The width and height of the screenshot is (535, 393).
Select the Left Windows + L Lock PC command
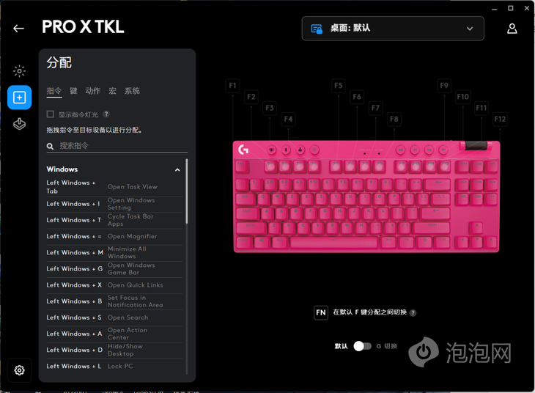pyautogui.click(x=114, y=366)
